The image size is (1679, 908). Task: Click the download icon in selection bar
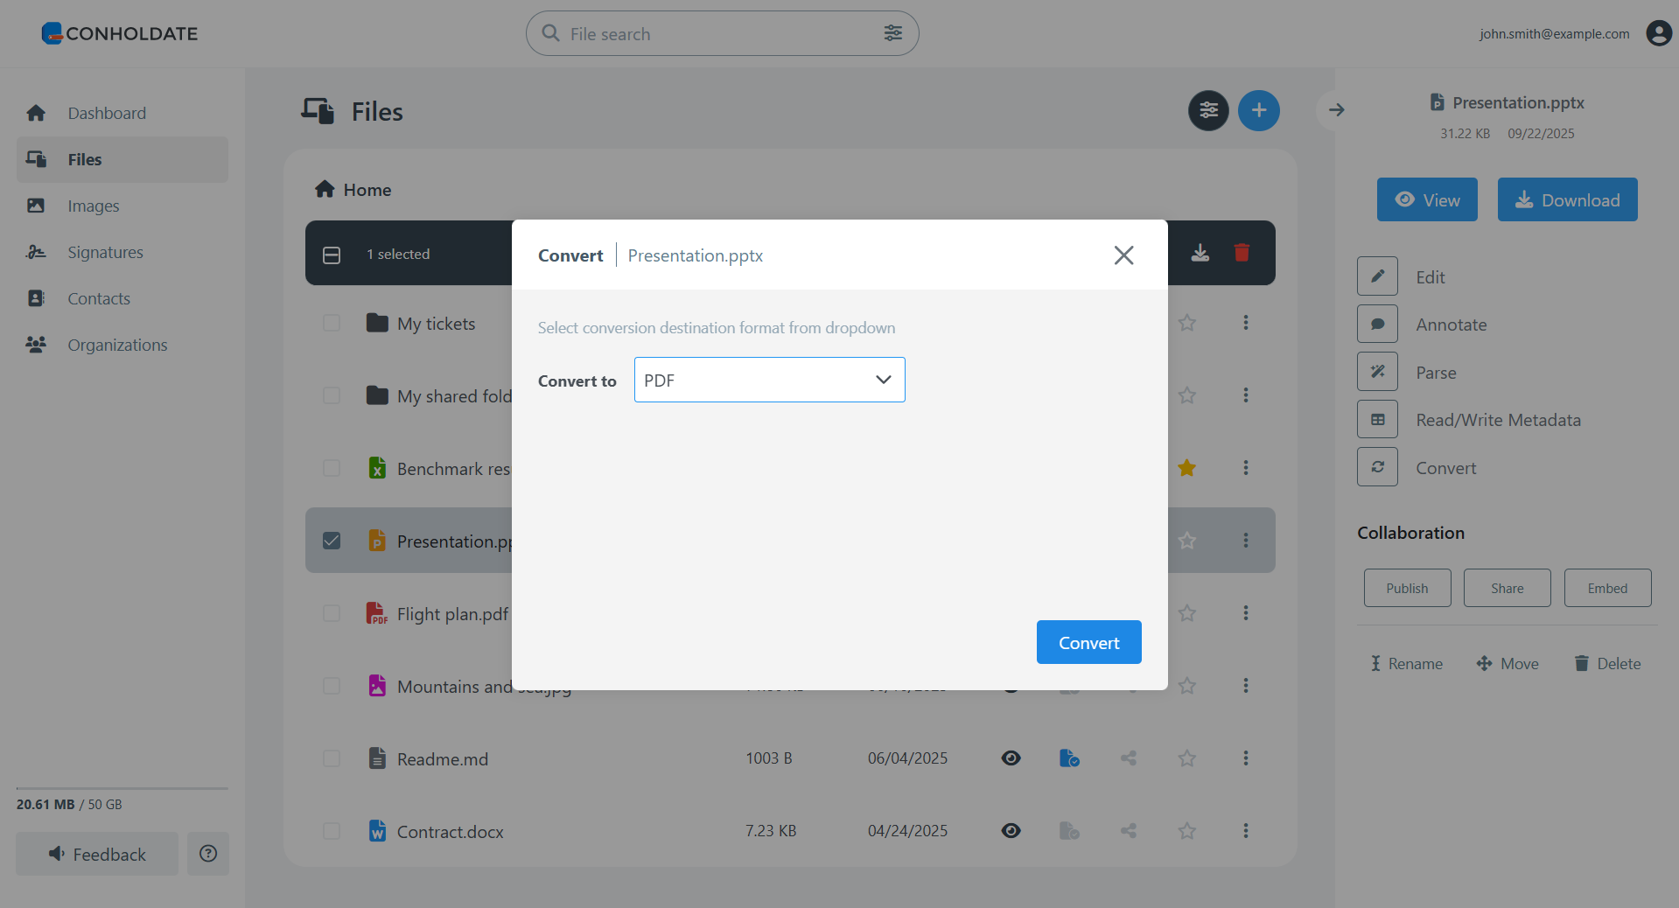point(1200,253)
